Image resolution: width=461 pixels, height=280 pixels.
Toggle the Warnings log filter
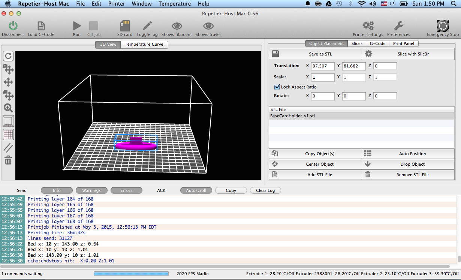pyautogui.click(x=91, y=190)
